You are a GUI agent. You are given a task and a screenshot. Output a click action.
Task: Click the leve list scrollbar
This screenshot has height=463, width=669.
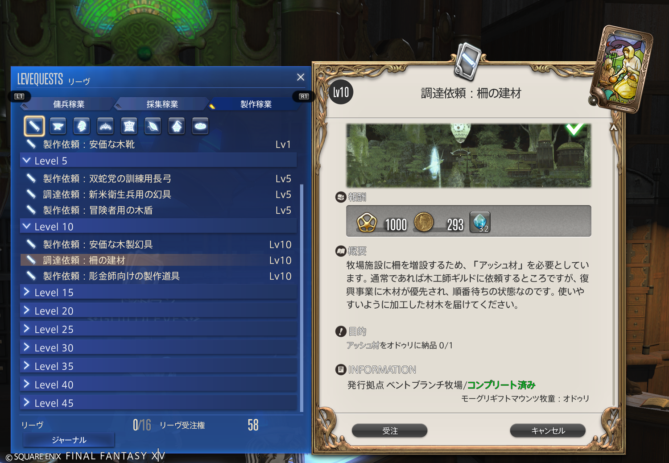coord(302,297)
